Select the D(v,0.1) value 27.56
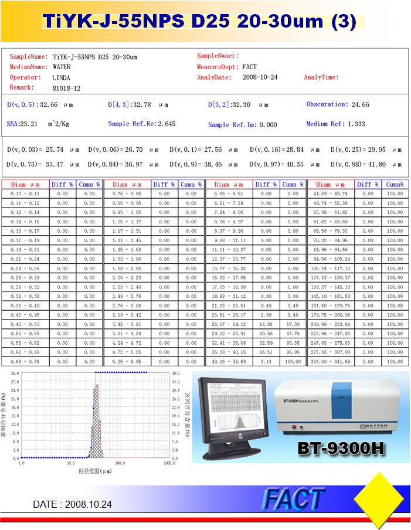Viewport: 411px width, 530px height. (213, 150)
